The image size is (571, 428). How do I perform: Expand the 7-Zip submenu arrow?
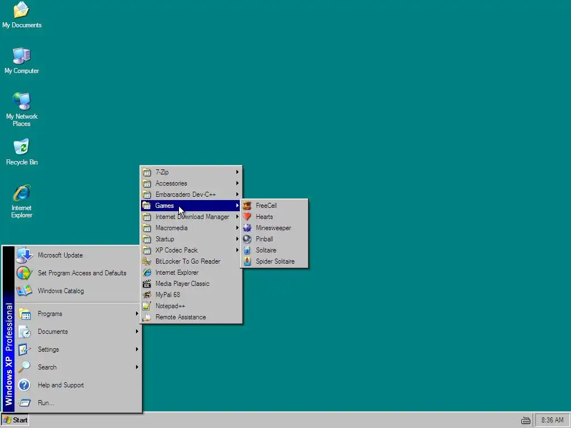(237, 172)
